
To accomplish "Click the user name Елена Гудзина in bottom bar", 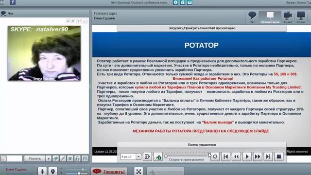I will click(x=16, y=170).
